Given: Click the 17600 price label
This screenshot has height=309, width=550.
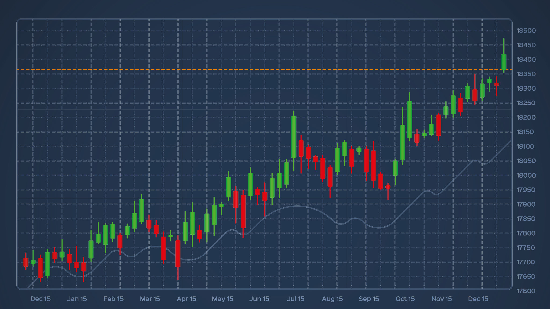Looking at the screenshot, I should pos(526,291).
